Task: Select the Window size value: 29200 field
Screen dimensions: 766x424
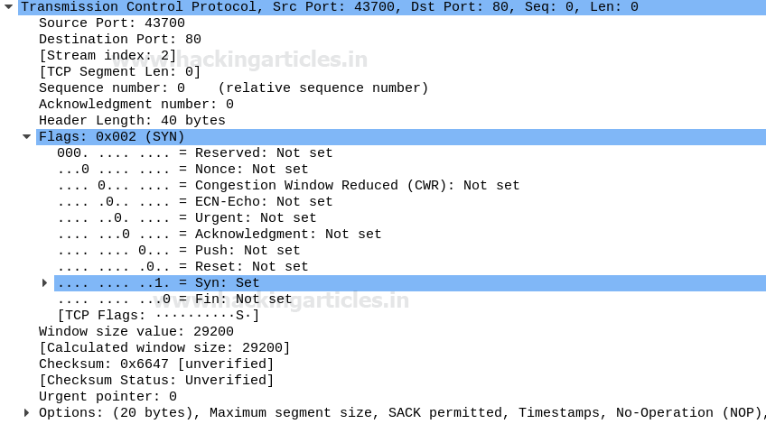Action: pyautogui.click(x=135, y=332)
